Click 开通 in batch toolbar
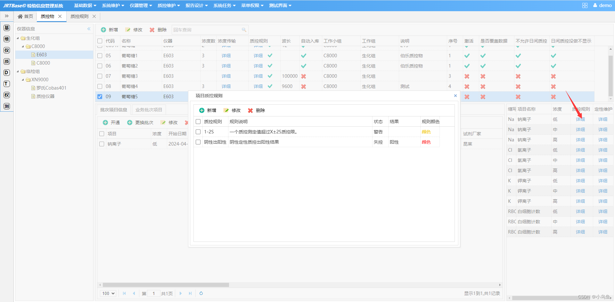 tap(111, 123)
